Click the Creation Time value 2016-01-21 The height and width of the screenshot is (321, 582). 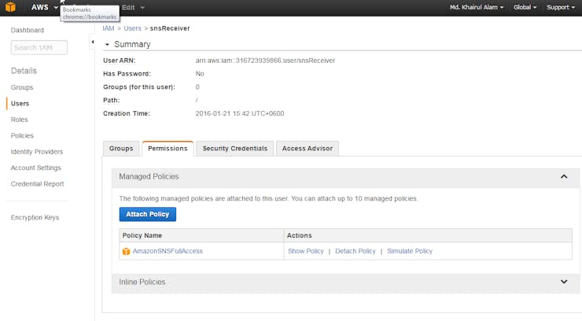pyautogui.click(x=240, y=113)
